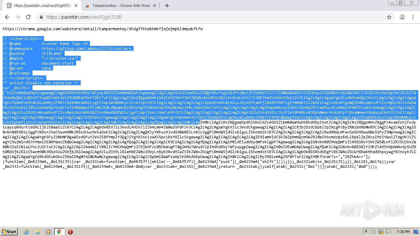Screen dimensions: 420x236
Task: Click the Show Desktop button
Action: [x=417, y=232]
